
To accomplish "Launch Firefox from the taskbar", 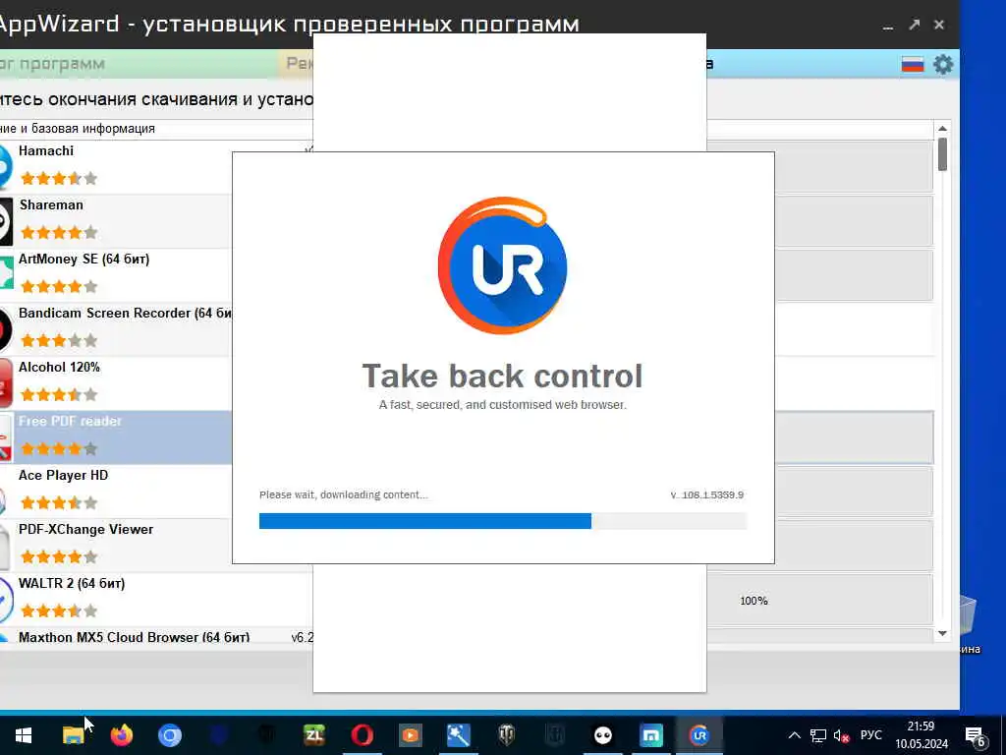I will coord(121,735).
